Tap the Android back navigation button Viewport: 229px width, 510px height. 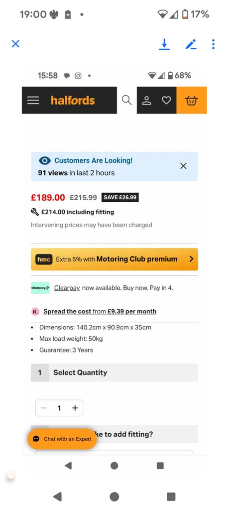57,497
